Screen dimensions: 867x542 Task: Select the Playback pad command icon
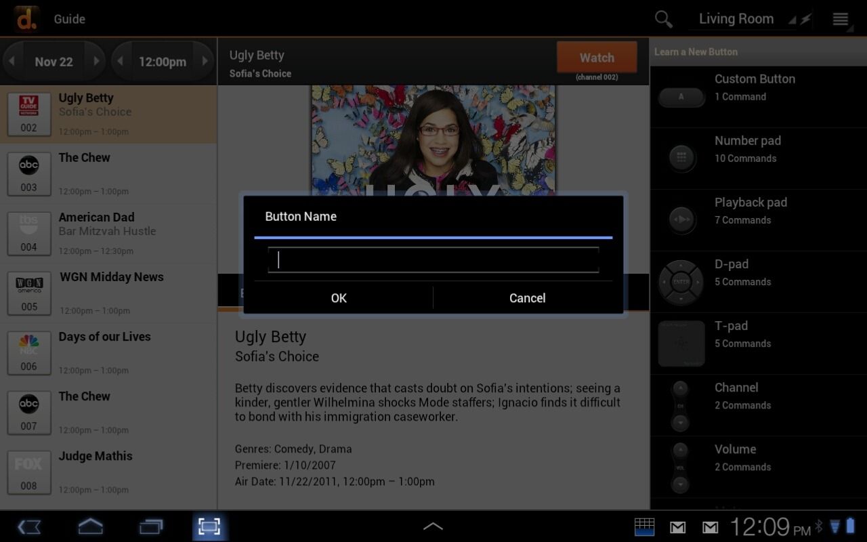coord(681,220)
